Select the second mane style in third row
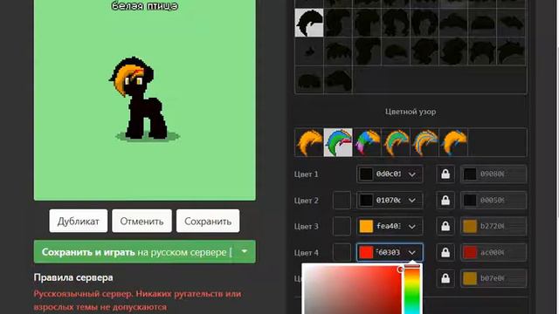The height and width of the screenshot is (314, 559). [x=338, y=79]
